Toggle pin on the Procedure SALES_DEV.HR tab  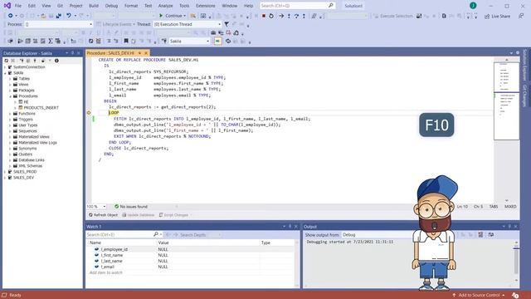pos(139,53)
